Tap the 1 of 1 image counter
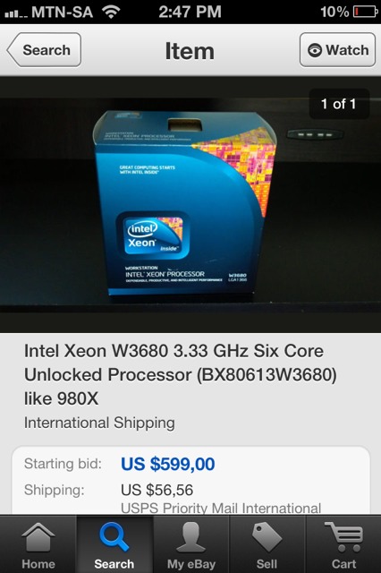The width and height of the screenshot is (381, 573). click(x=339, y=104)
